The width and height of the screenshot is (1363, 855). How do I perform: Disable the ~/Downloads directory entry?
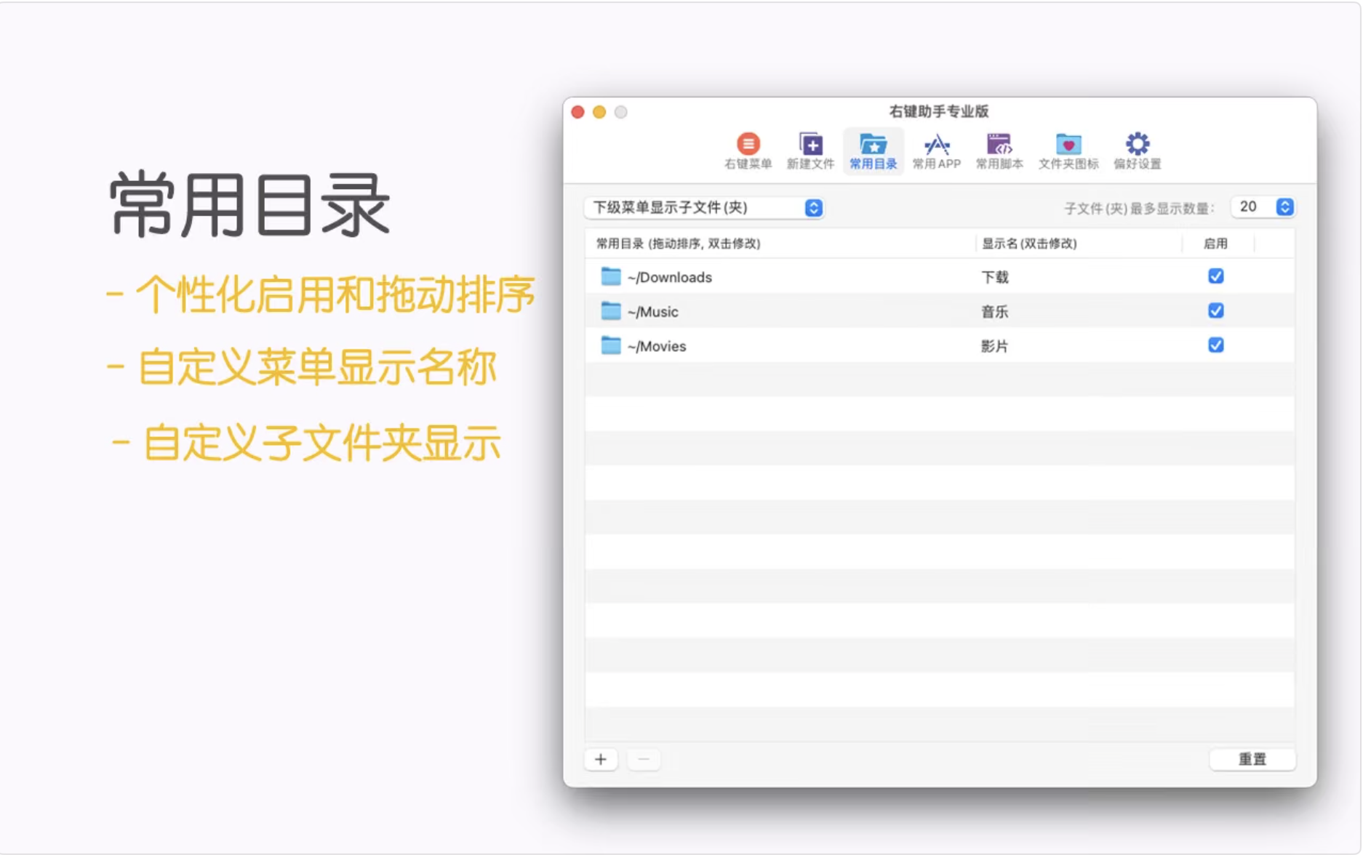[x=1215, y=276]
